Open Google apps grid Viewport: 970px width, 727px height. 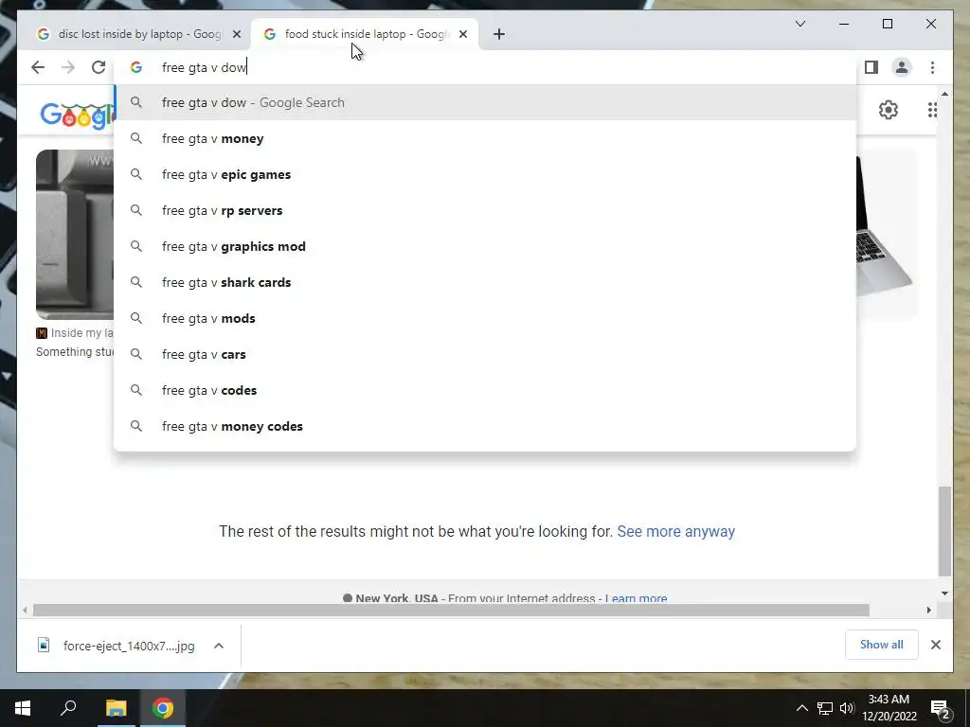pos(932,110)
